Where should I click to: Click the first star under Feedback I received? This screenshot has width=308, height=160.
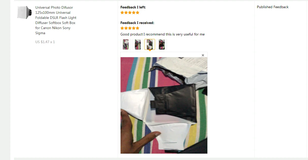coord(122,28)
